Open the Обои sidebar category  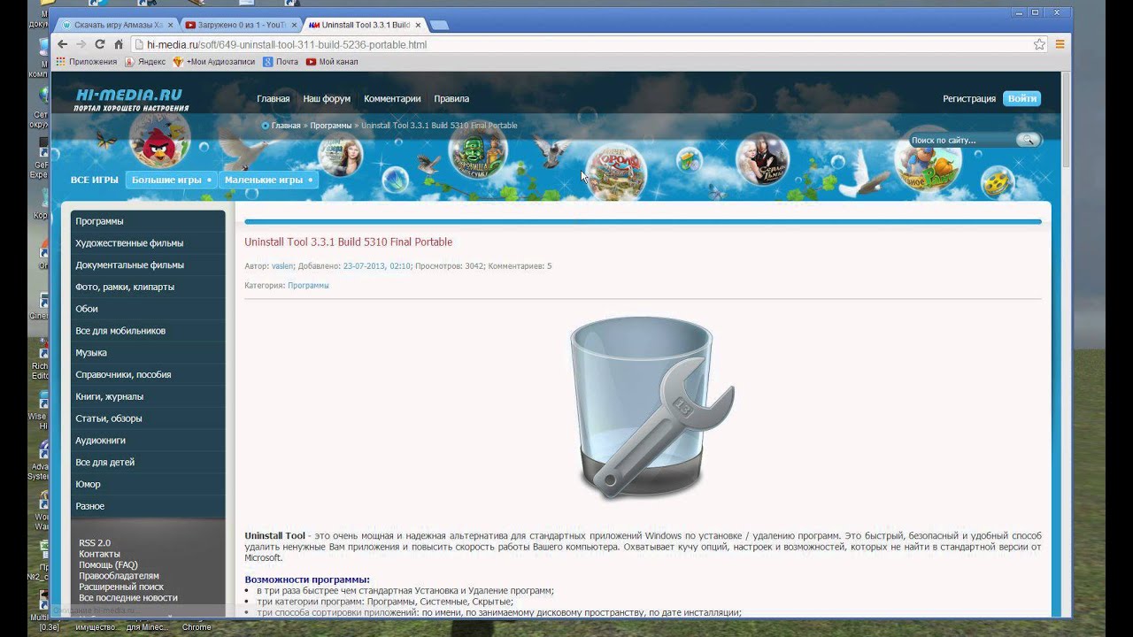click(x=148, y=309)
